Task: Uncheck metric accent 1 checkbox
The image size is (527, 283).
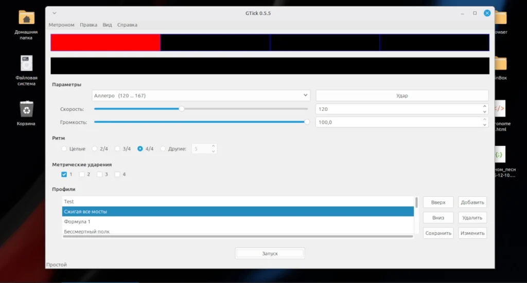Action: coord(64,174)
